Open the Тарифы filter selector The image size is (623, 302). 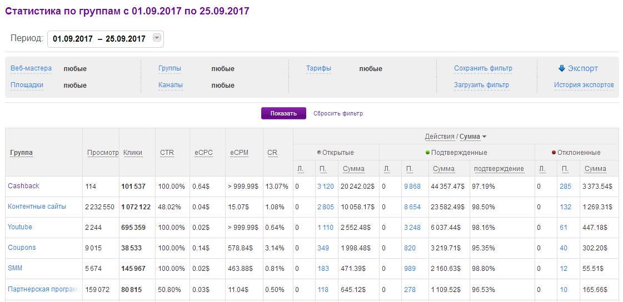(x=318, y=68)
